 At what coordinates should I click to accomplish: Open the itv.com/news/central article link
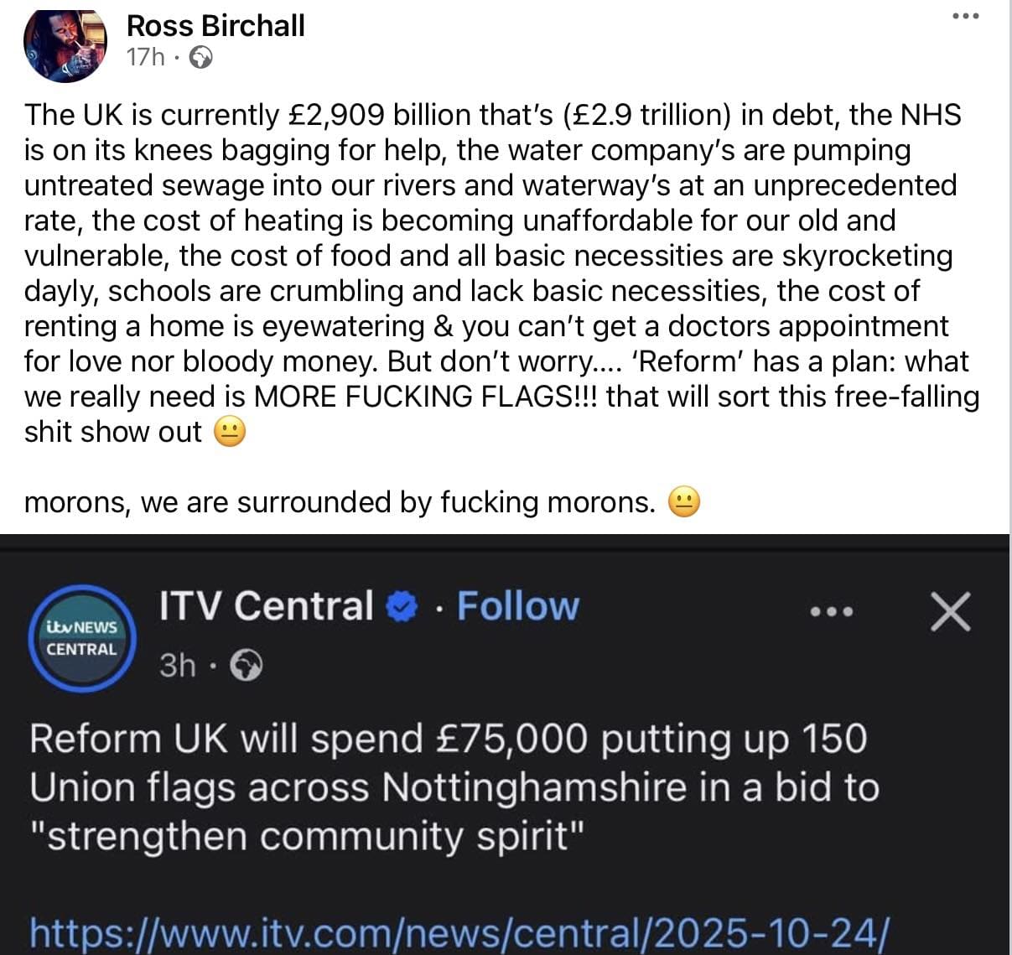[457, 931]
